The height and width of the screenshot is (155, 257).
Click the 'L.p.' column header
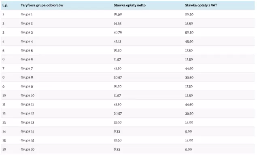click(x=5, y=5)
